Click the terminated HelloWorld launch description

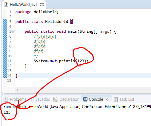point(77,107)
